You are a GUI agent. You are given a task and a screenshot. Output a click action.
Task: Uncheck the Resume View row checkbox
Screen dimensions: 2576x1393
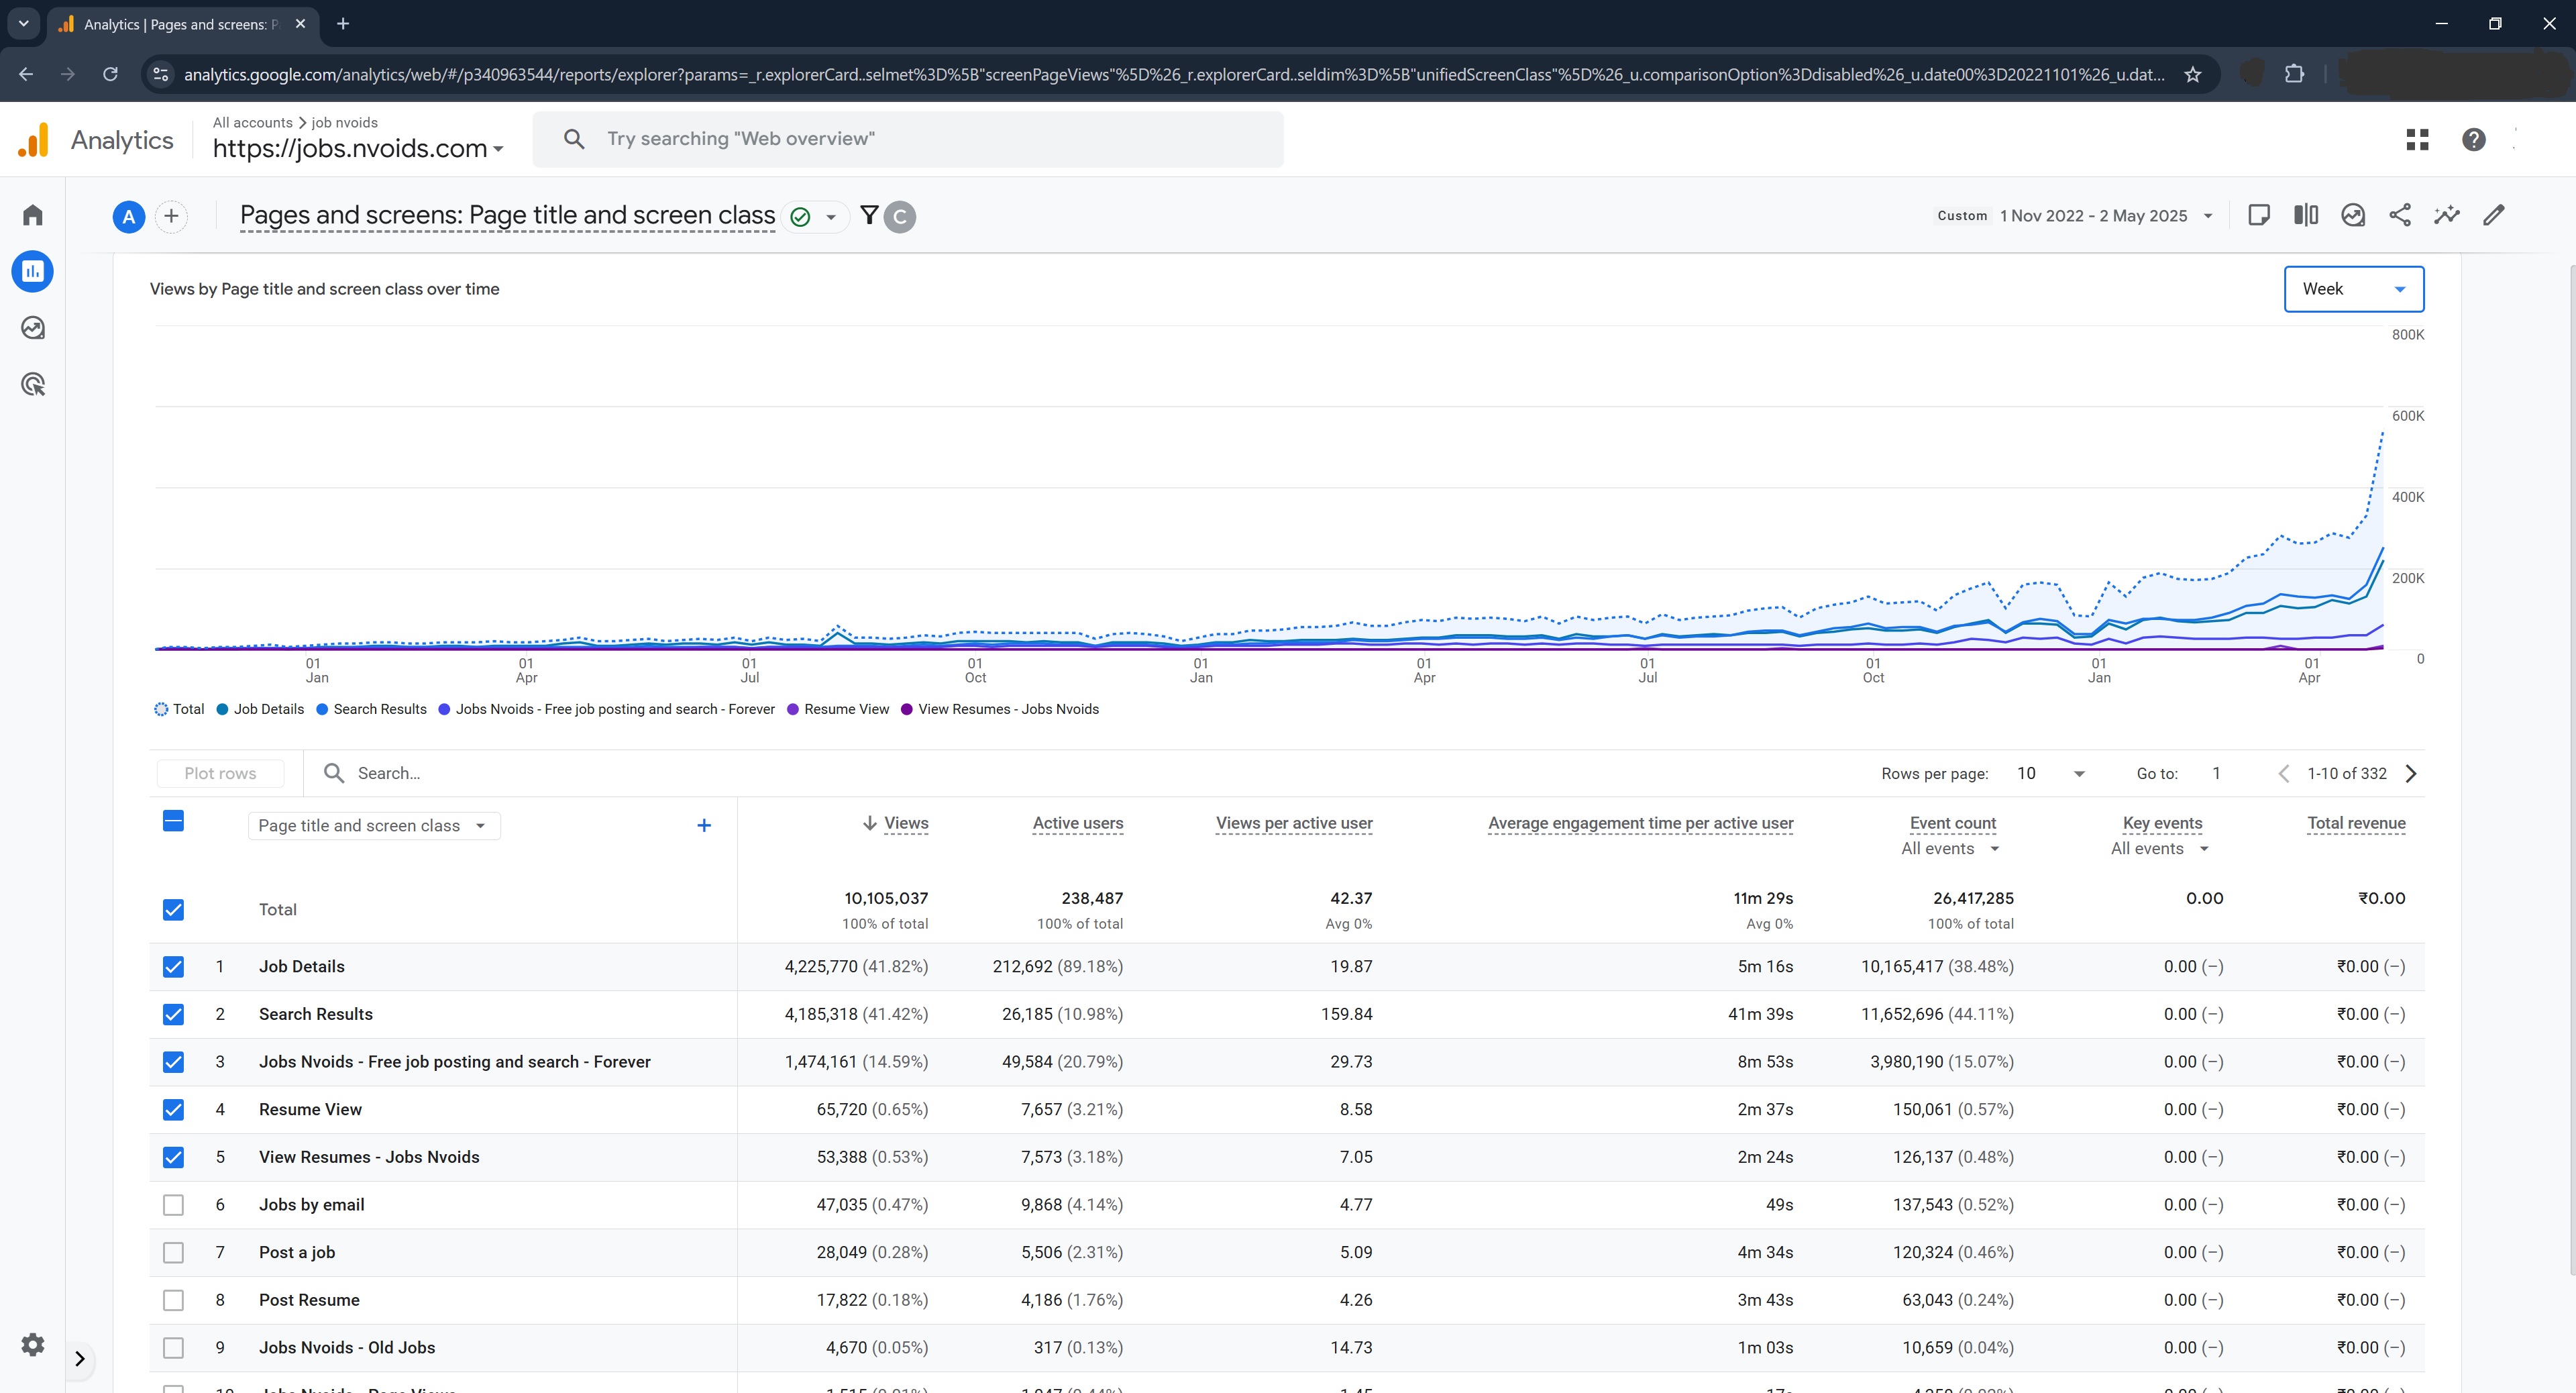point(173,1109)
